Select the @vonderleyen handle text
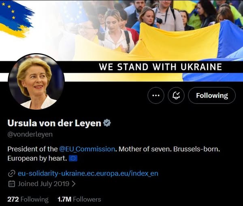 (30, 134)
